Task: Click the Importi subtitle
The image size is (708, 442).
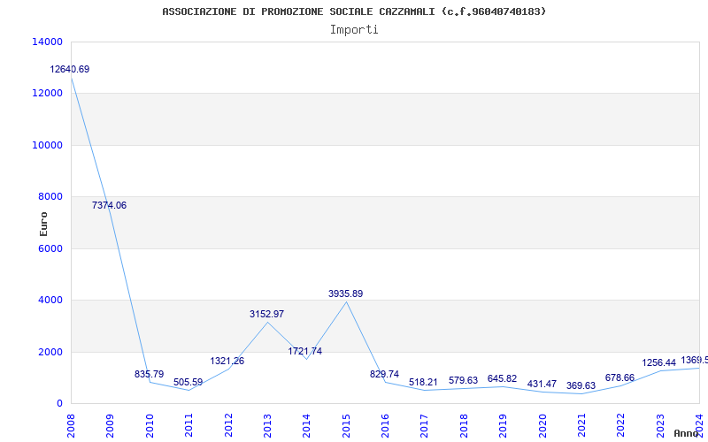Action: (354, 29)
